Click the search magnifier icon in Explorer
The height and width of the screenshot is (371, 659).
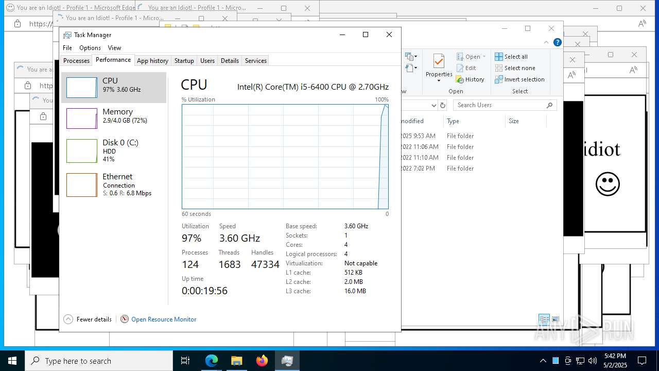[550, 105]
